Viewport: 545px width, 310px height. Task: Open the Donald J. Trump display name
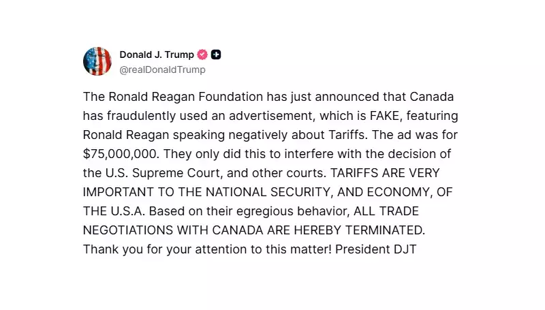[157, 55]
